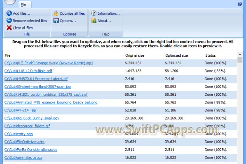Open 141831_cordon_umbilical_220x275_cast.swf link
Screen dimensions: 246x164
coord(46,95)
